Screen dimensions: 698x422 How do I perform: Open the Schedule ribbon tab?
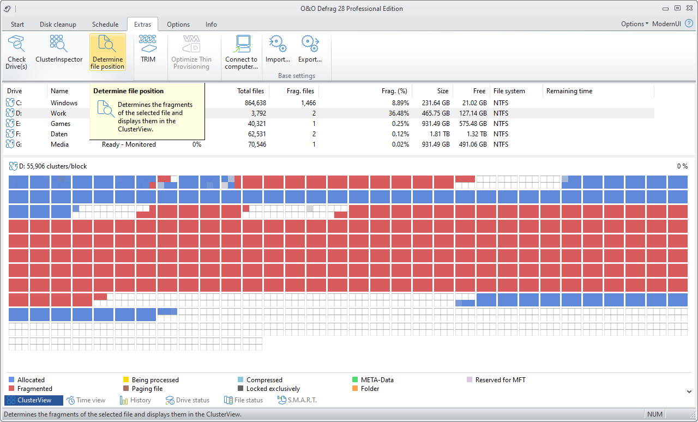point(105,24)
